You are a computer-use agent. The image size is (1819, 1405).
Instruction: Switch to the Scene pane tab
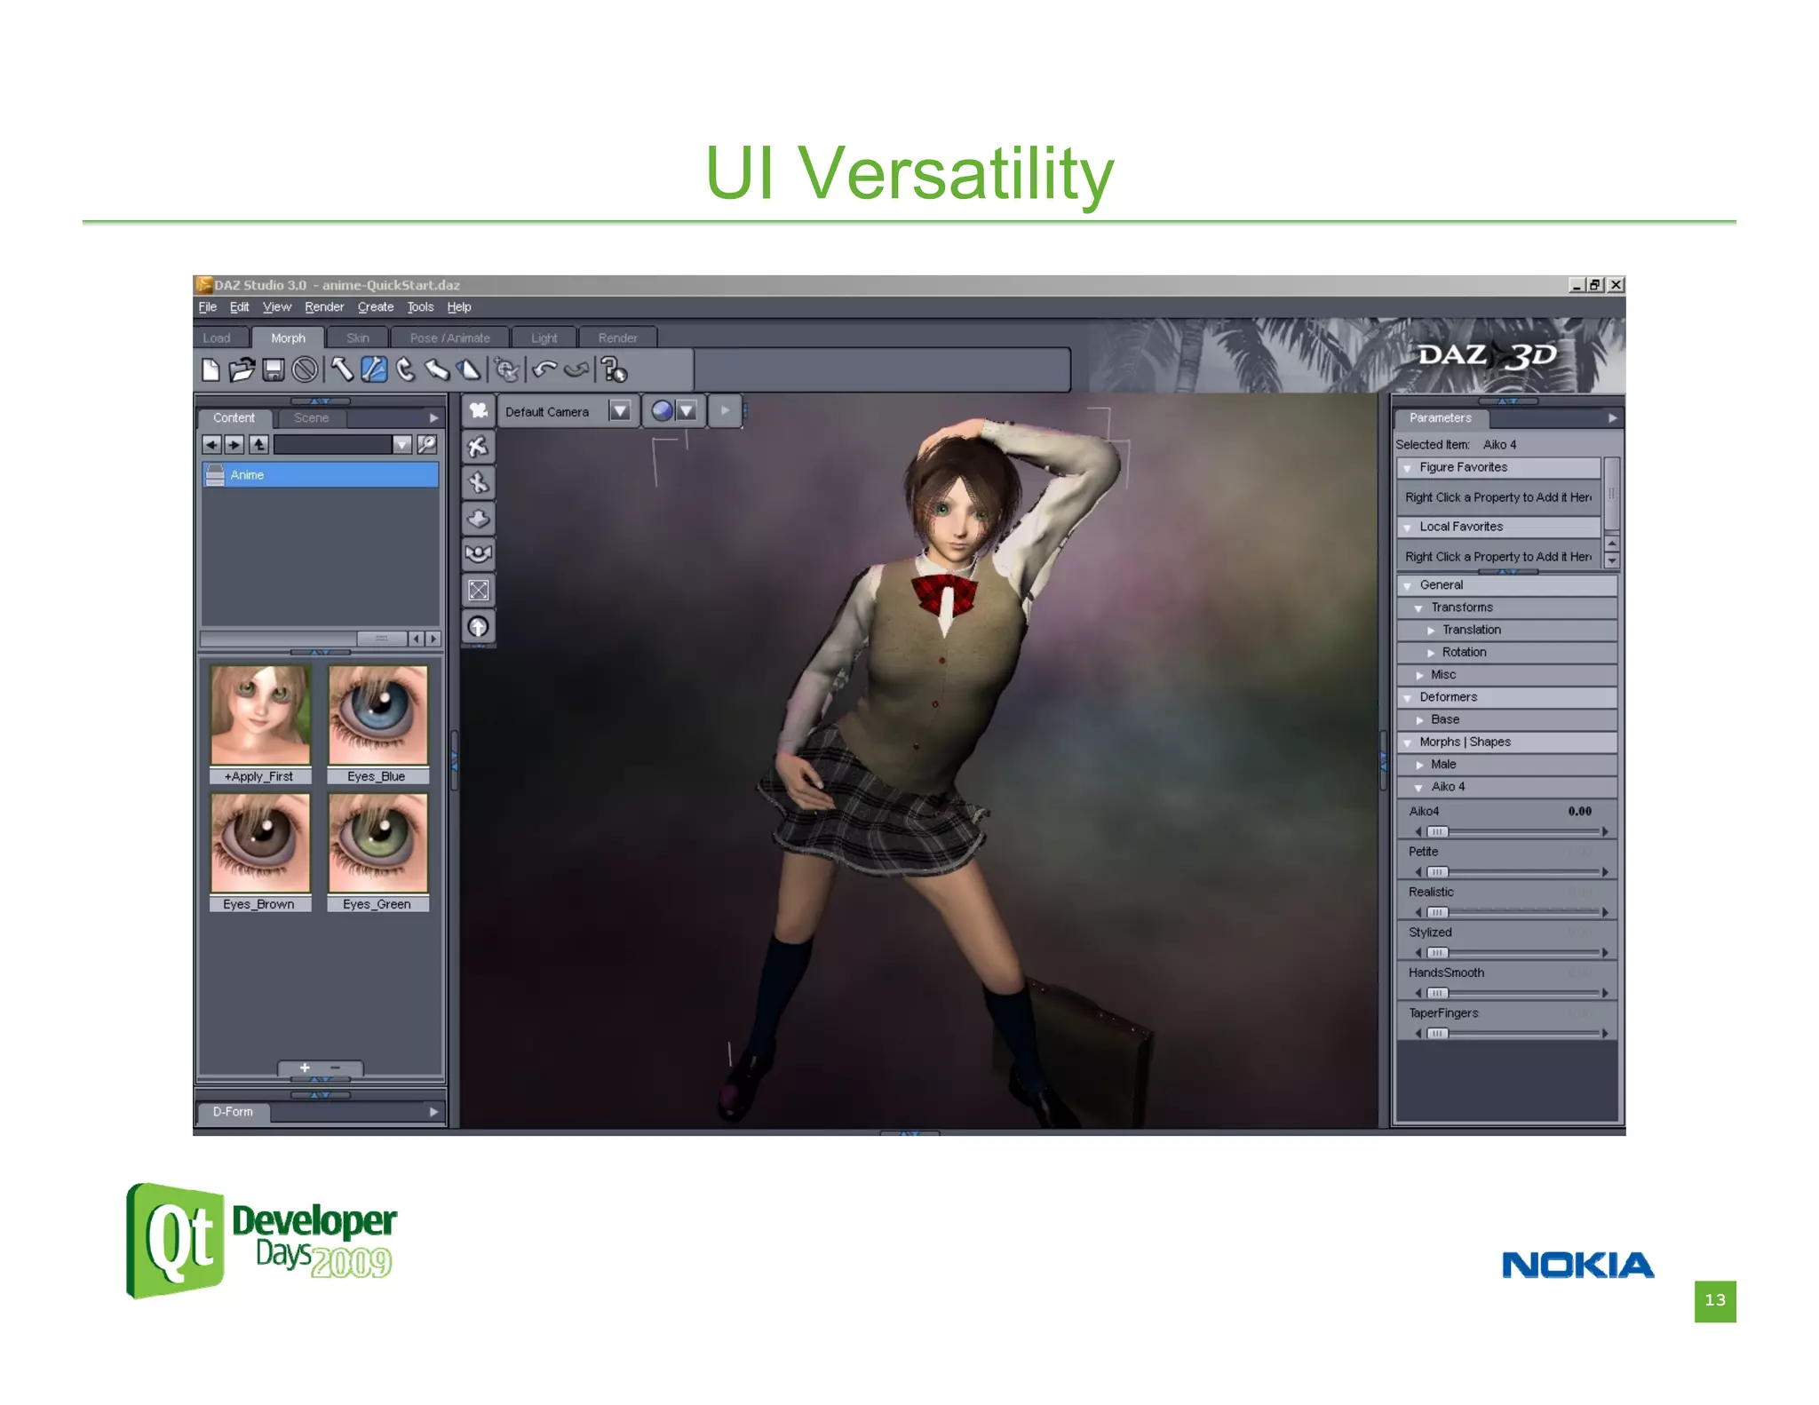pos(312,418)
